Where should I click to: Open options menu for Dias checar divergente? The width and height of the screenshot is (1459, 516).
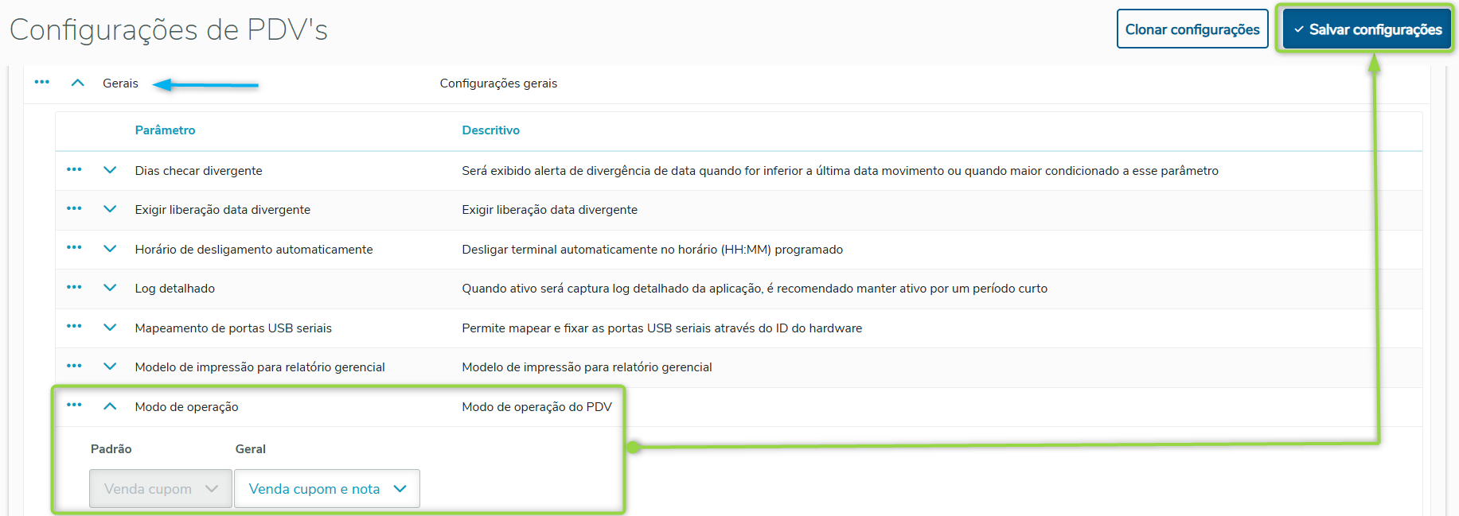74,169
